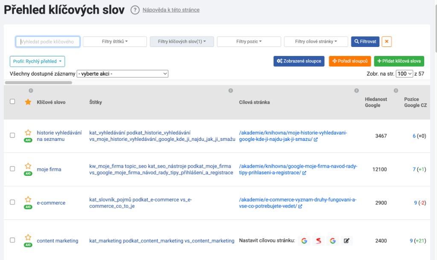The image size is (437, 260).
Task: Open the 'Nápověda k této stránce' link
Action: click(171, 10)
